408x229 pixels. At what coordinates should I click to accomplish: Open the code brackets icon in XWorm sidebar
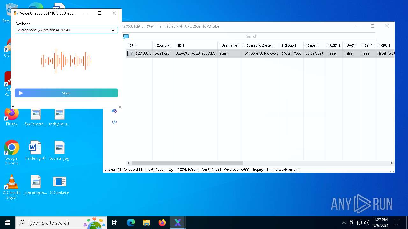point(114,122)
